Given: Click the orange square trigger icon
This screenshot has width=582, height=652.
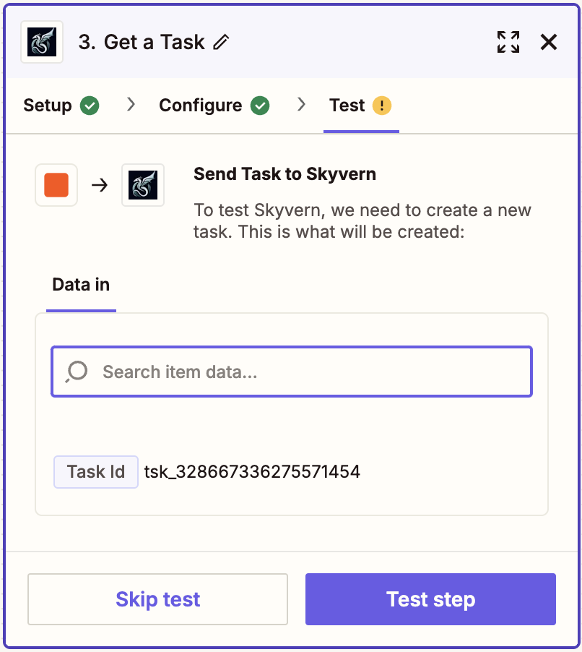Looking at the screenshot, I should pos(56,185).
